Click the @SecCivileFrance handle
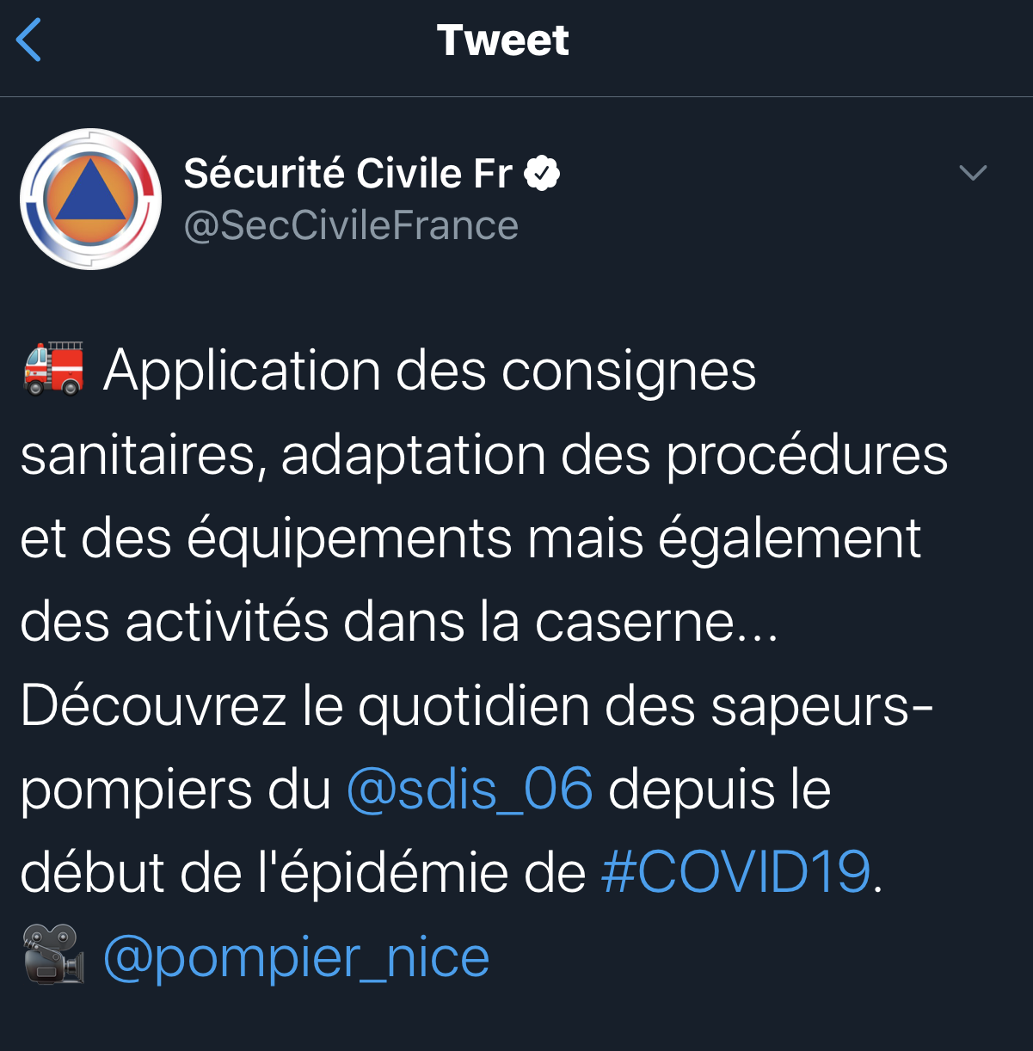The width and height of the screenshot is (1033, 1051). 351,225
